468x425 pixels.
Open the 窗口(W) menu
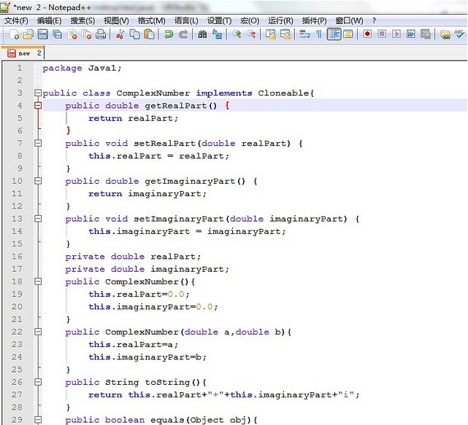349,20
